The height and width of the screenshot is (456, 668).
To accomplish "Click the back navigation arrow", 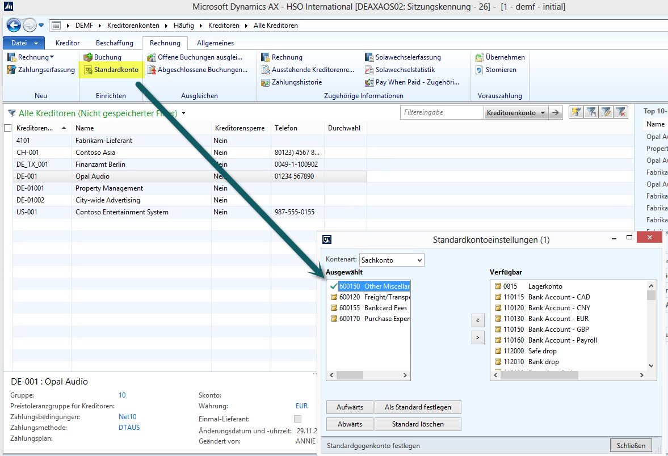I will tap(14, 26).
